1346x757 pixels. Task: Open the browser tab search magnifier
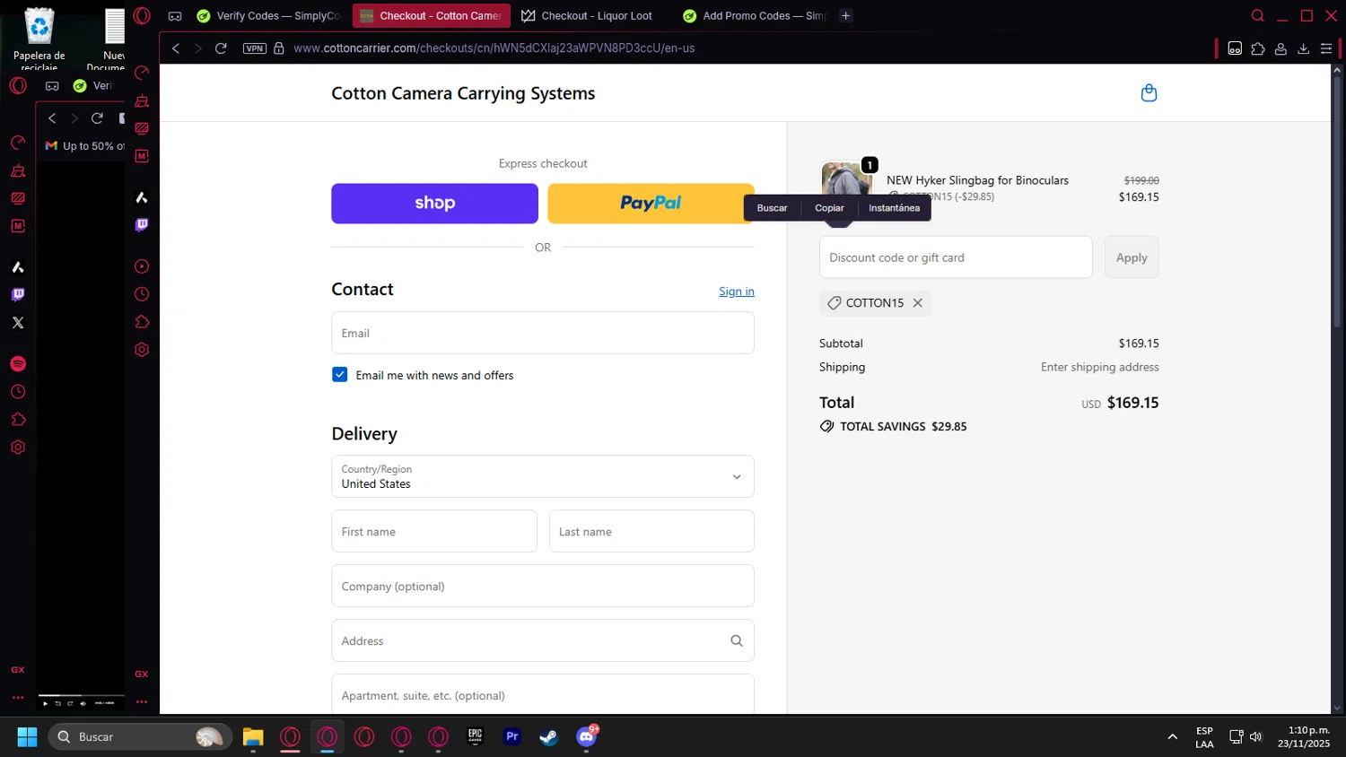click(x=1258, y=15)
